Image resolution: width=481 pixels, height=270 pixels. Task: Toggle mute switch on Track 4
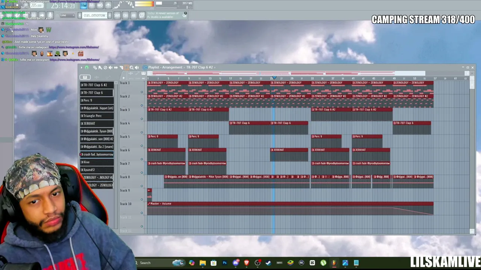point(142,132)
